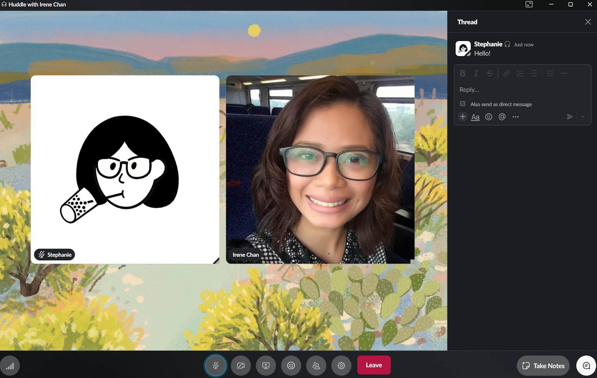Image resolution: width=597 pixels, height=378 pixels.
Task: Share your screen in the huddle
Action: coord(266,366)
